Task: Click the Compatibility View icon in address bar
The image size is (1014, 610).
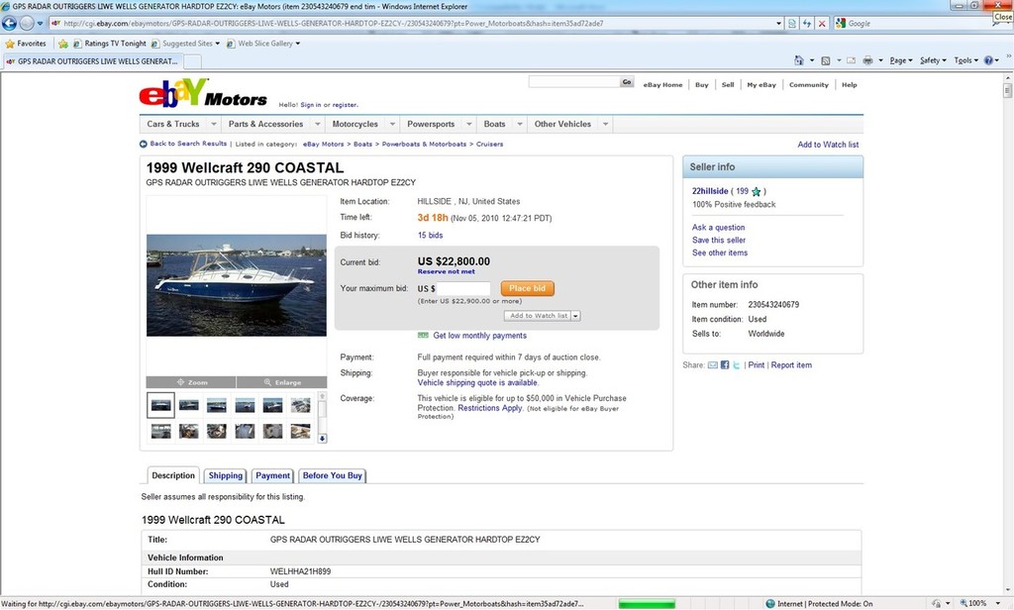Action: click(792, 24)
